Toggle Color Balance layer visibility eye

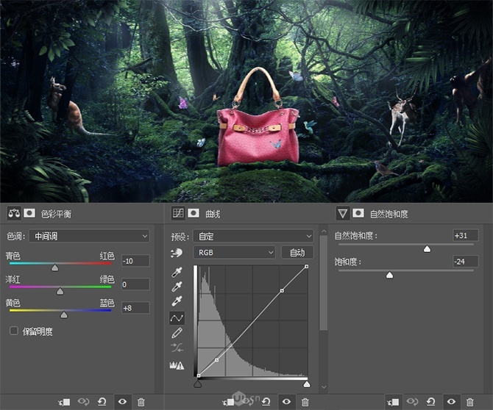122,402
